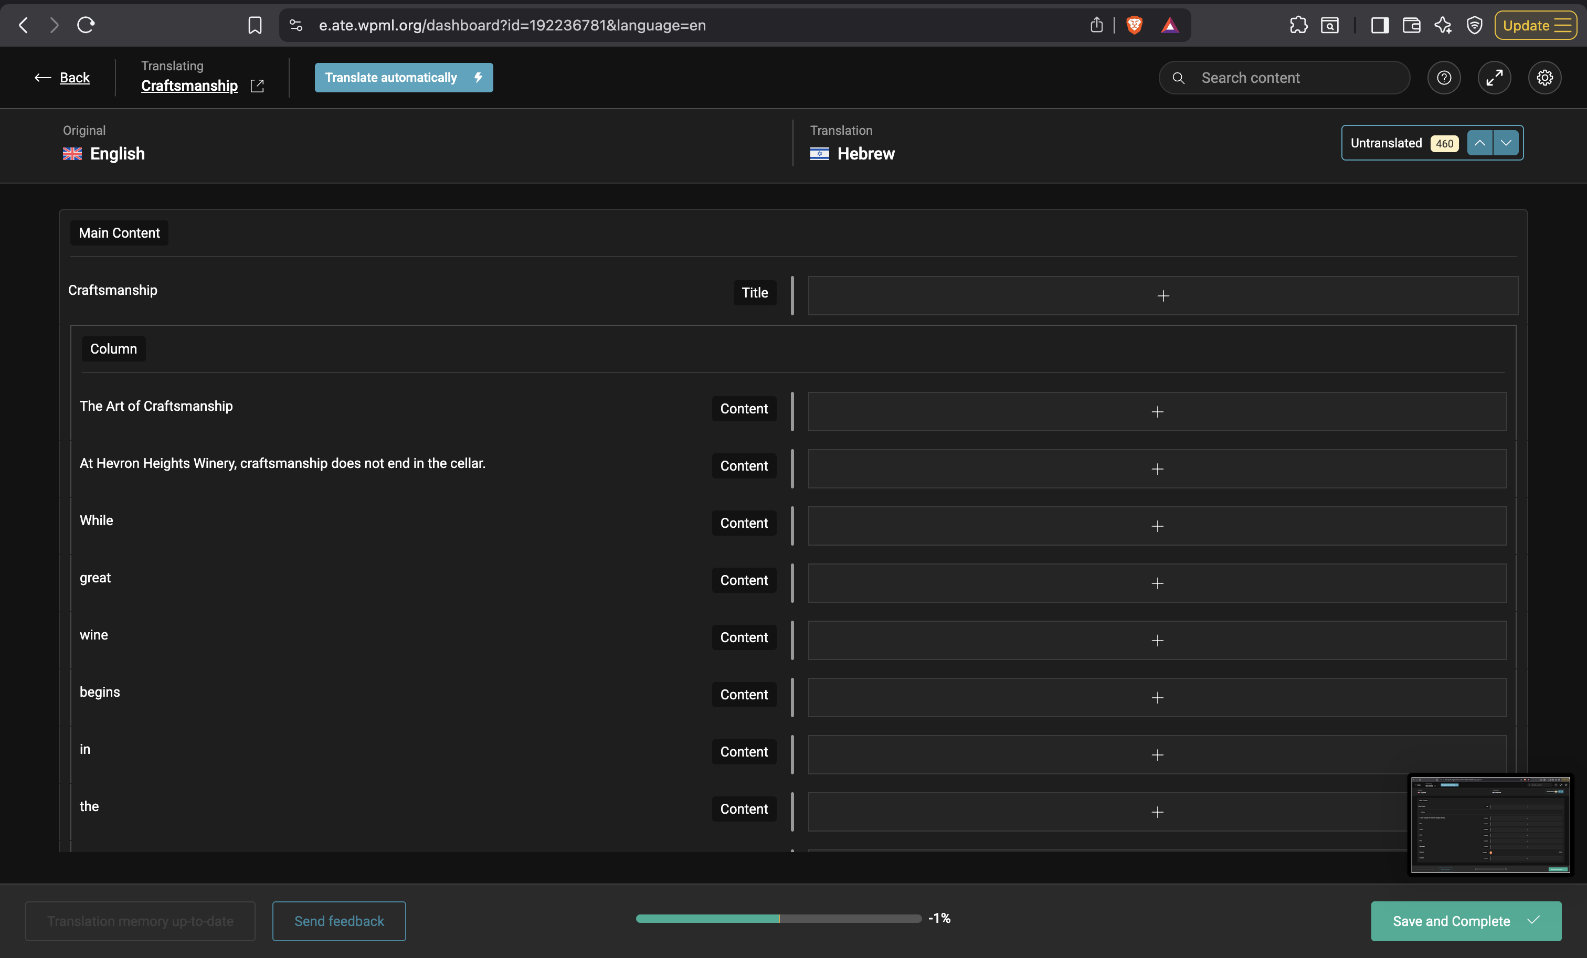Click the fullscreen expand arrows icon
1587x958 pixels.
[1494, 78]
